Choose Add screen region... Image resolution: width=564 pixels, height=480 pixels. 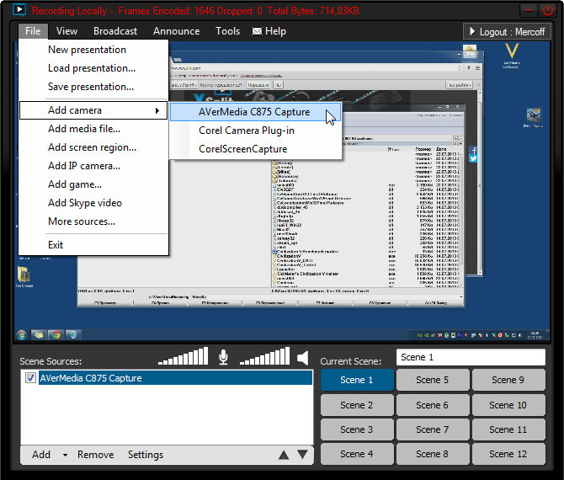click(93, 147)
